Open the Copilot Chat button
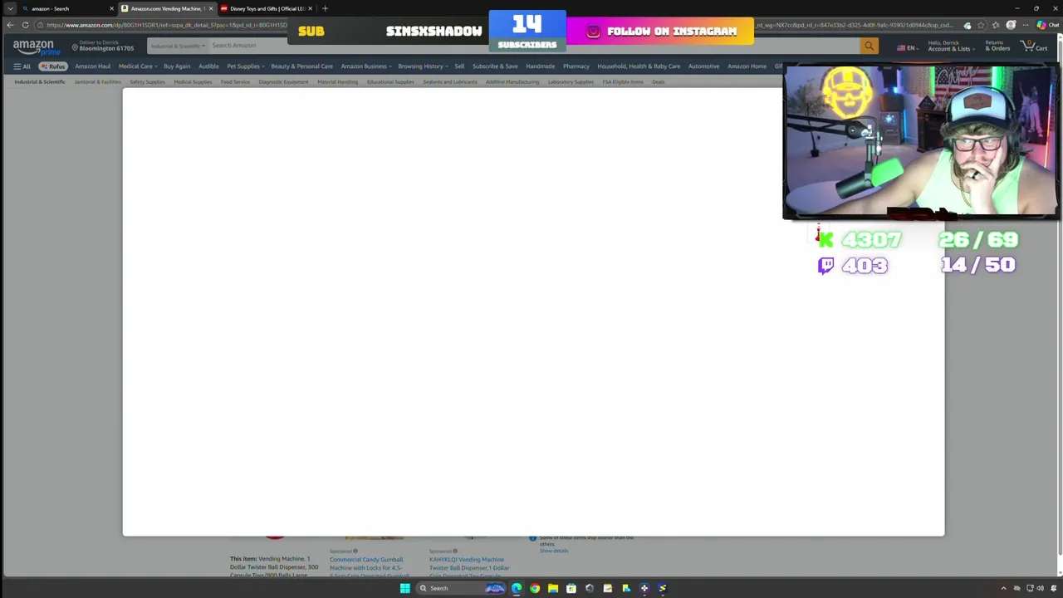Screen dimensions: 1063x598 [1046, 25]
